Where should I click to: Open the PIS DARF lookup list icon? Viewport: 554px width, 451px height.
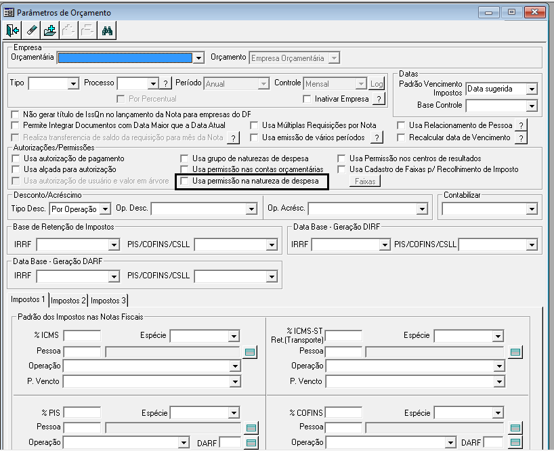(251, 442)
